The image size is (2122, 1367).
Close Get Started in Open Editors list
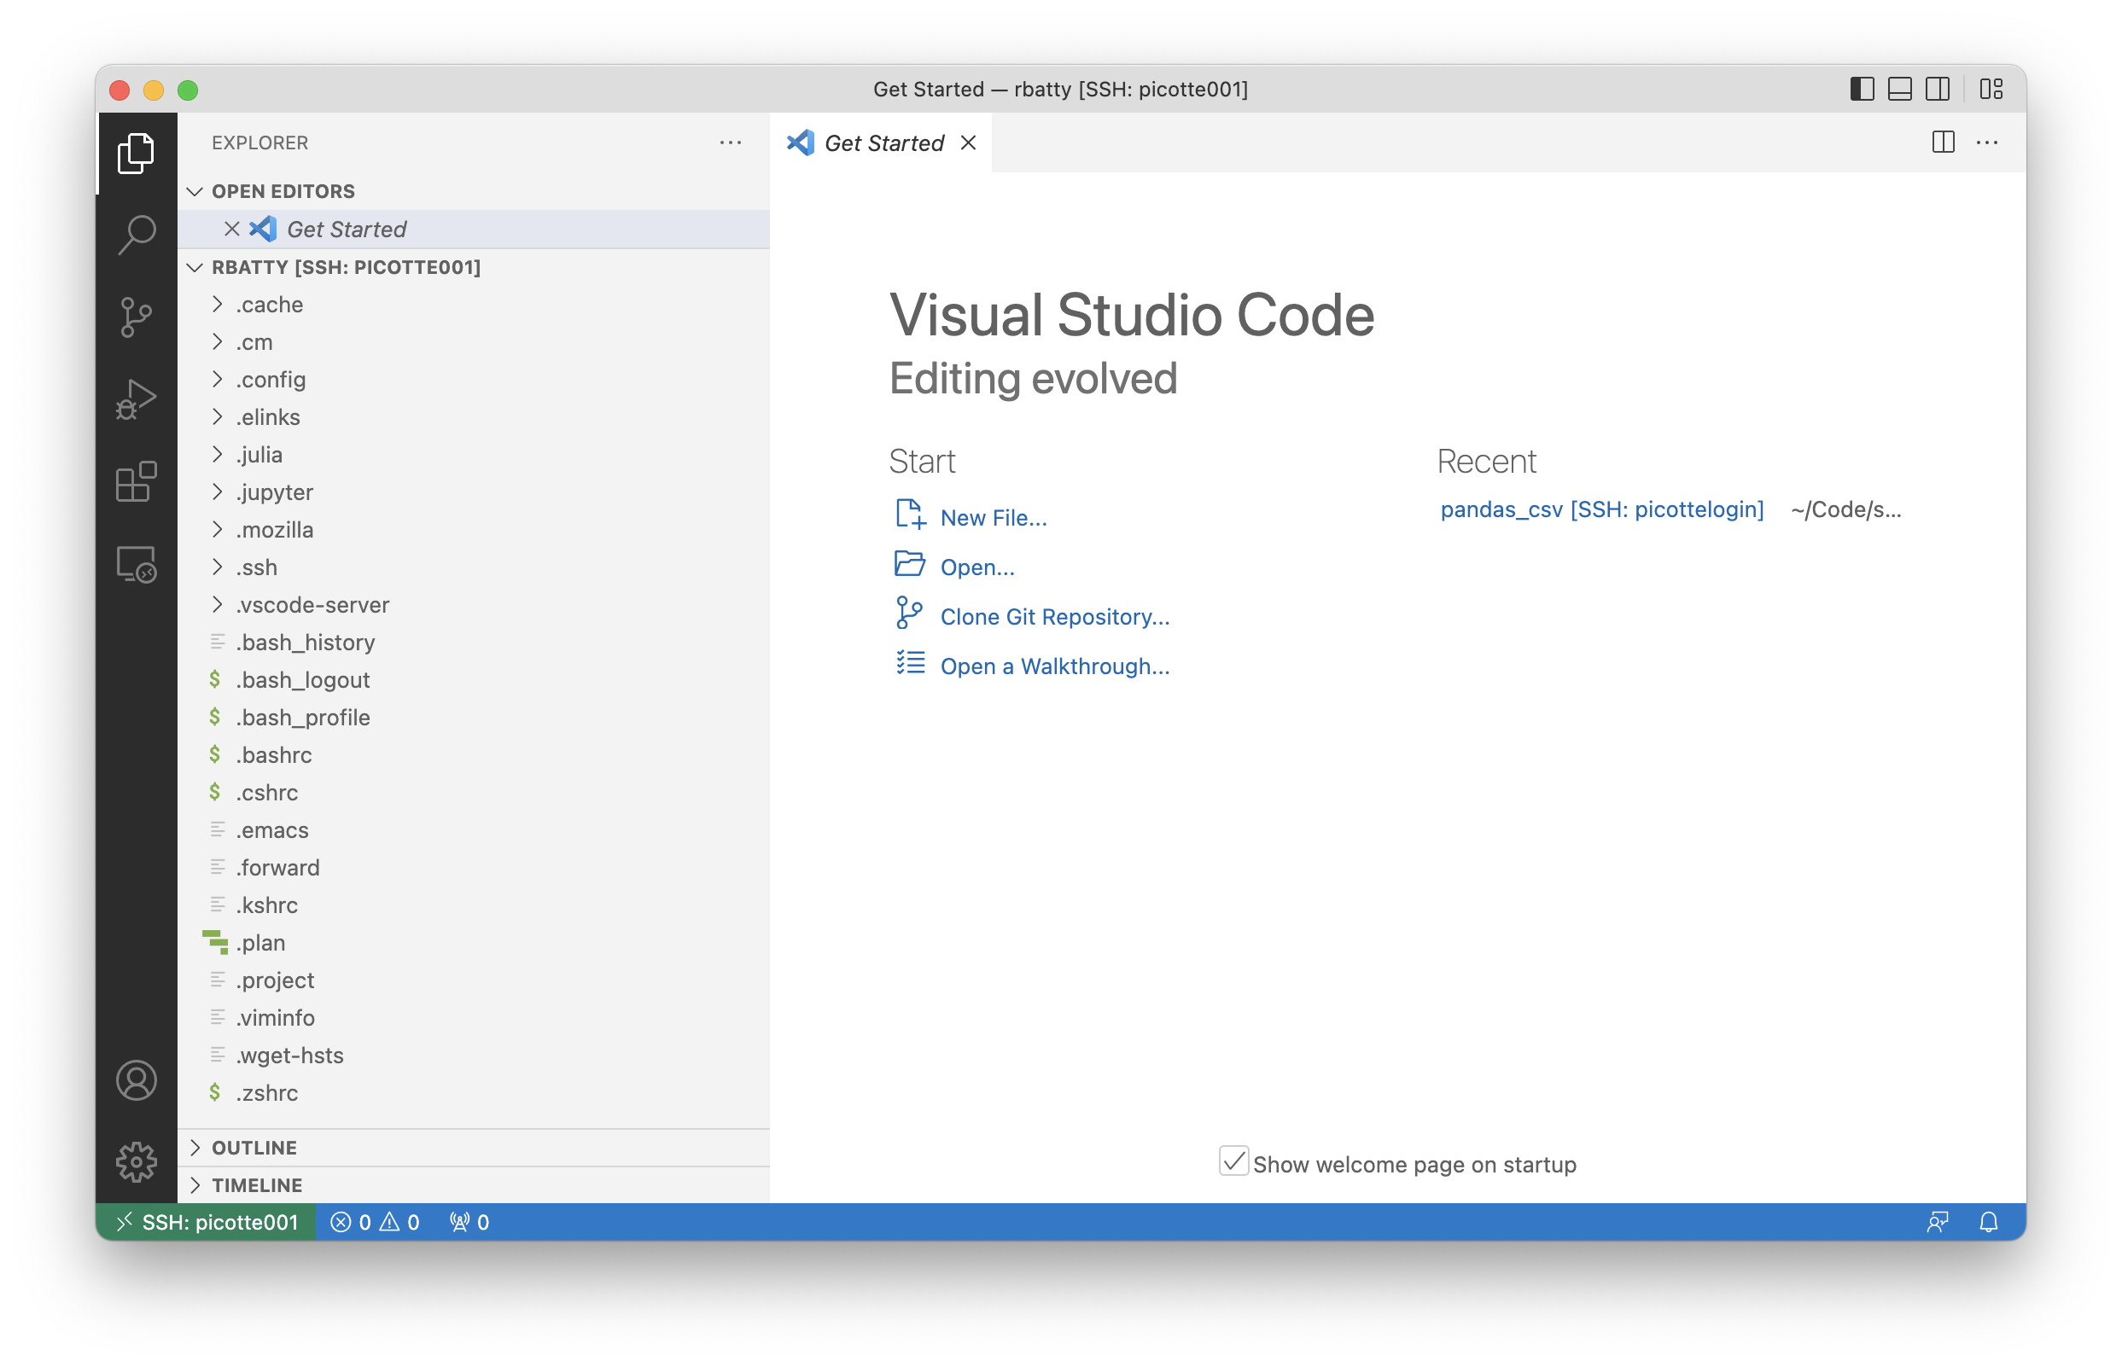point(231,229)
